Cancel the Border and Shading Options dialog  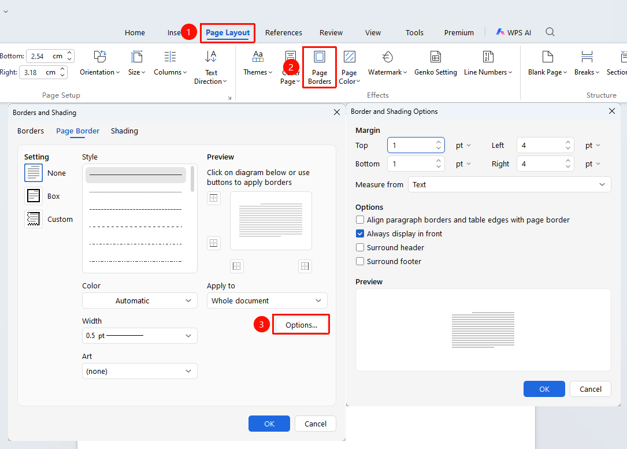tap(590, 389)
